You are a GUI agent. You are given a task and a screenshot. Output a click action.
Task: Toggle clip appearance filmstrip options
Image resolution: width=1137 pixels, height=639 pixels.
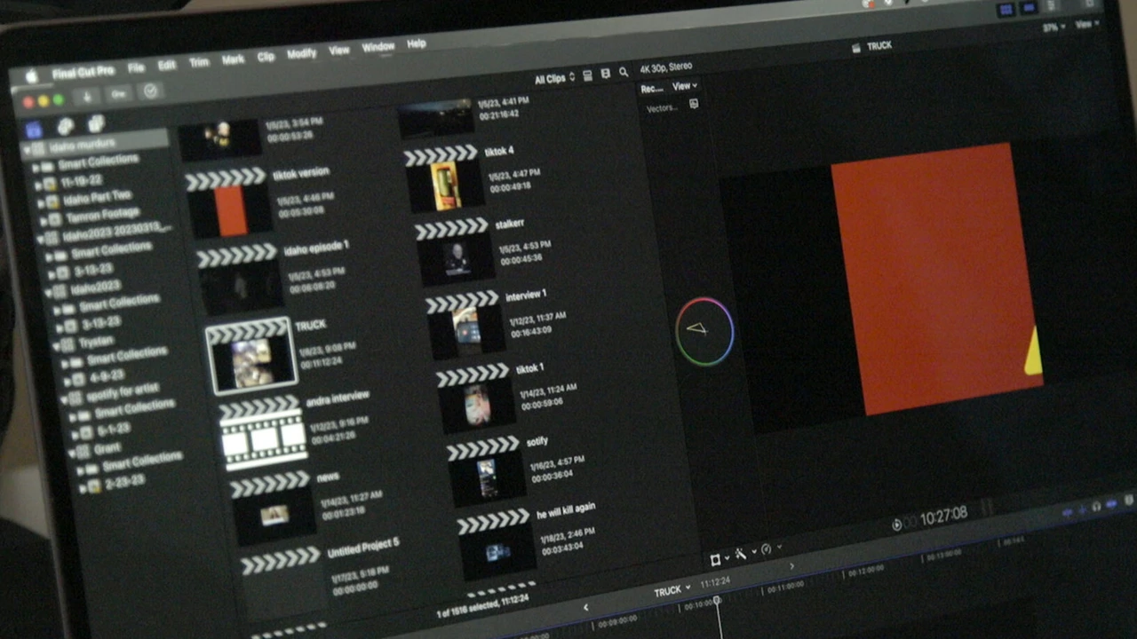(x=587, y=75)
